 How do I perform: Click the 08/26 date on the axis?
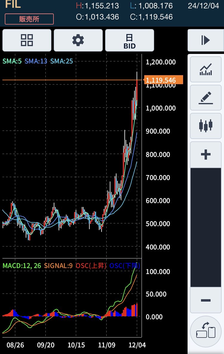(x=15, y=345)
